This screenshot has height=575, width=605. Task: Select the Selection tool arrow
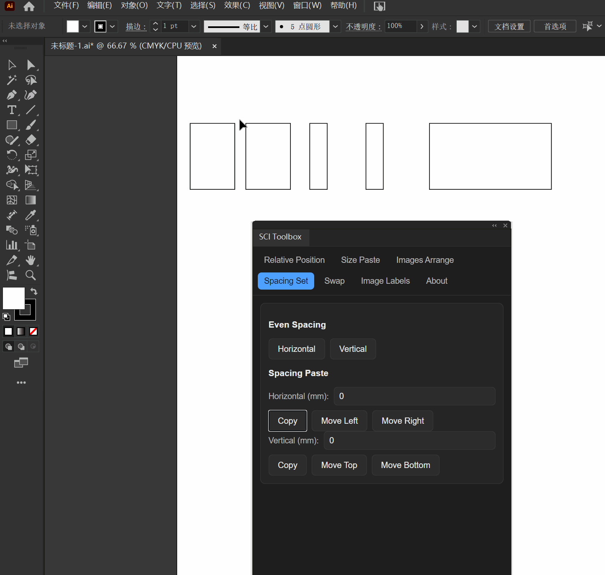pyautogui.click(x=12, y=65)
